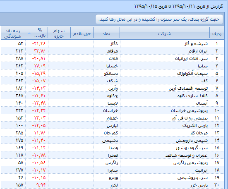This screenshot has height=189, width=228.
Task: Click the return value -۱۷,۰۹
Action: pos(39,66)
